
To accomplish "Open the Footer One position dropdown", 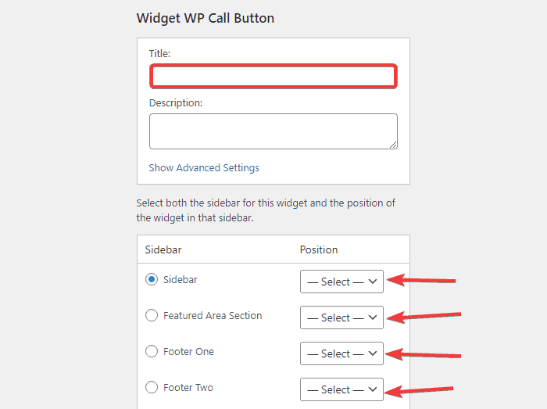I will coord(341,353).
